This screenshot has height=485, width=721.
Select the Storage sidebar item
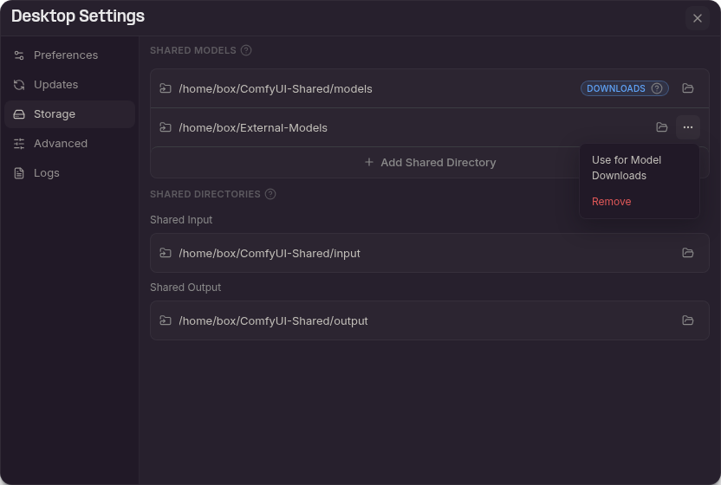[x=69, y=114]
